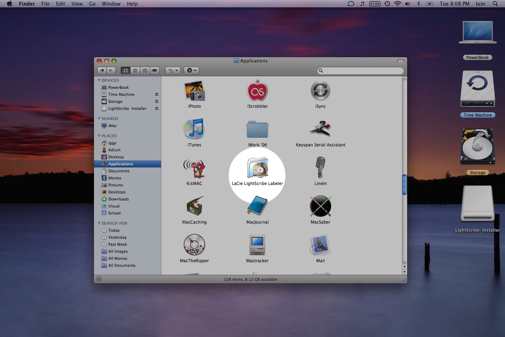
Task: Eject the Storage volume
Action: click(157, 101)
